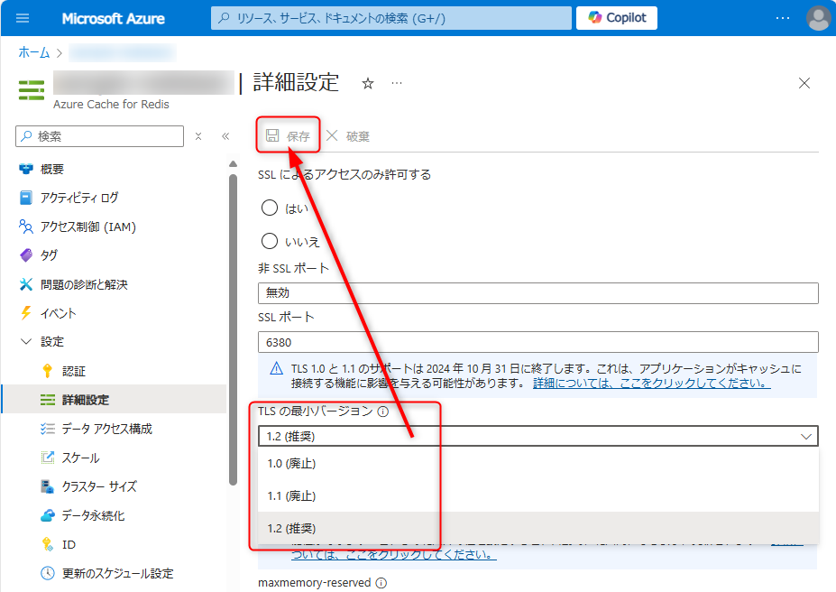Screen dimensions: 836x592
Task: Click the info icon beside TLS の最小バージョン
Action: pos(383,412)
